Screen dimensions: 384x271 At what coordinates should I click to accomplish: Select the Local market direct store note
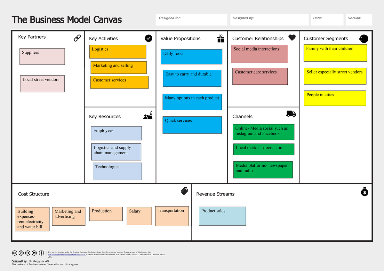(264, 150)
